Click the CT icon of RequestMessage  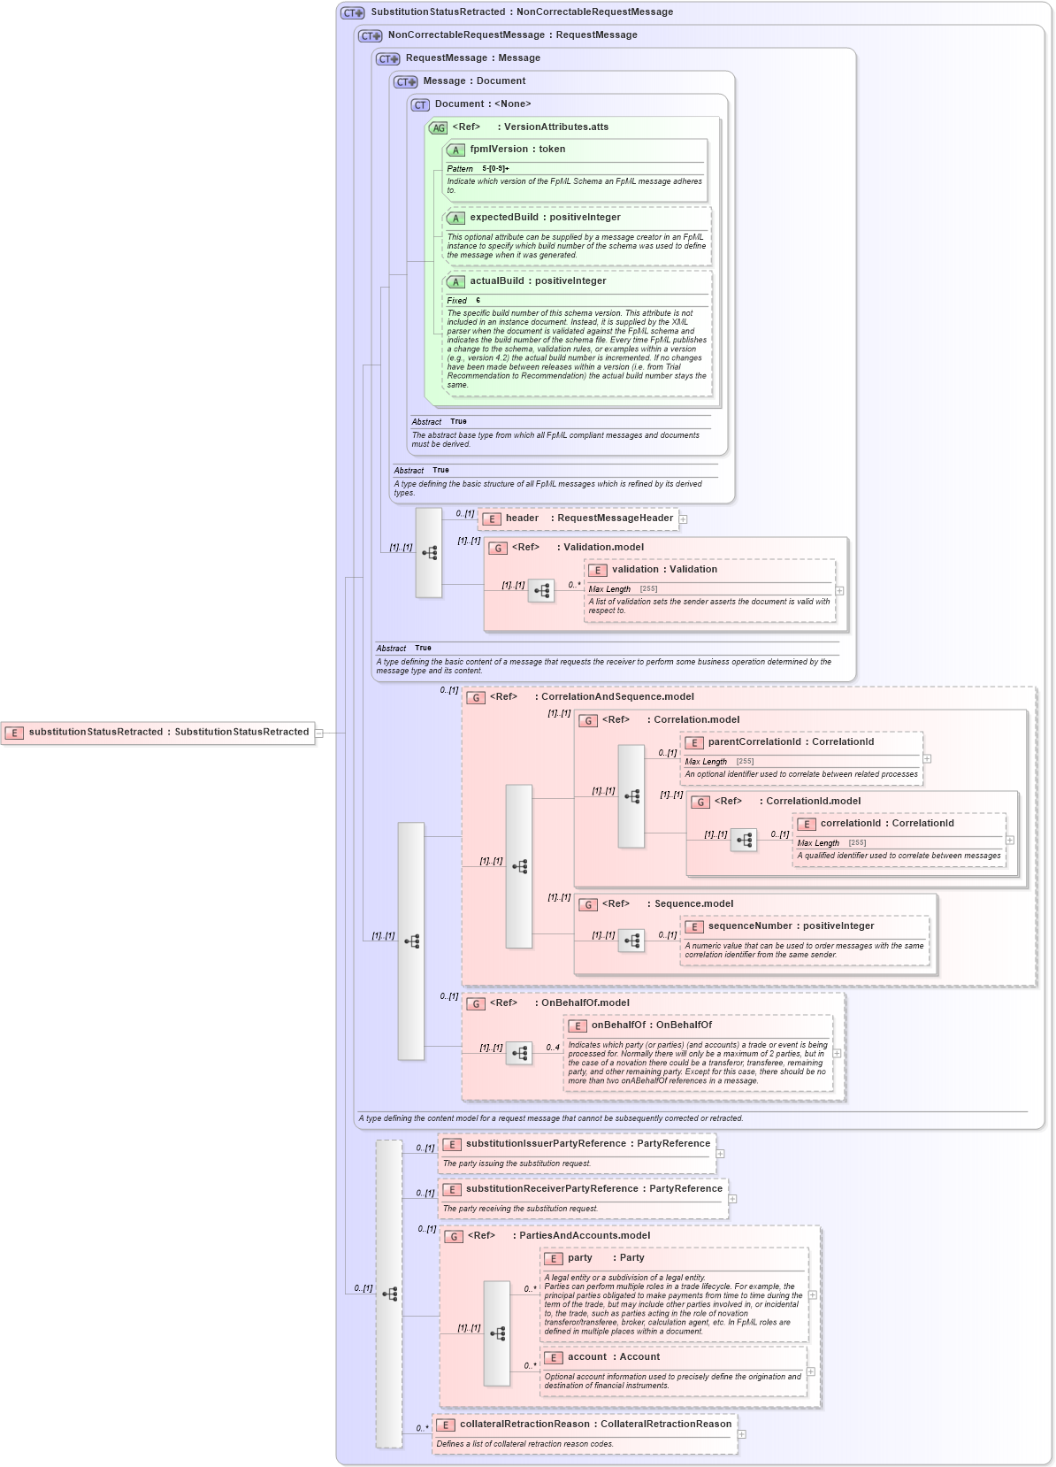(387, 59)
